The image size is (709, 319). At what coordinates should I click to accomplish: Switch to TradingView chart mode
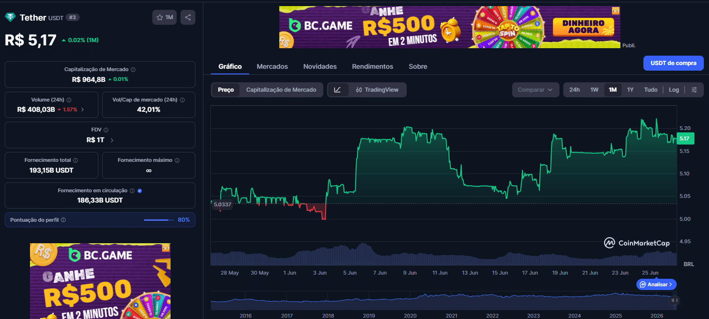pos(377,90)
